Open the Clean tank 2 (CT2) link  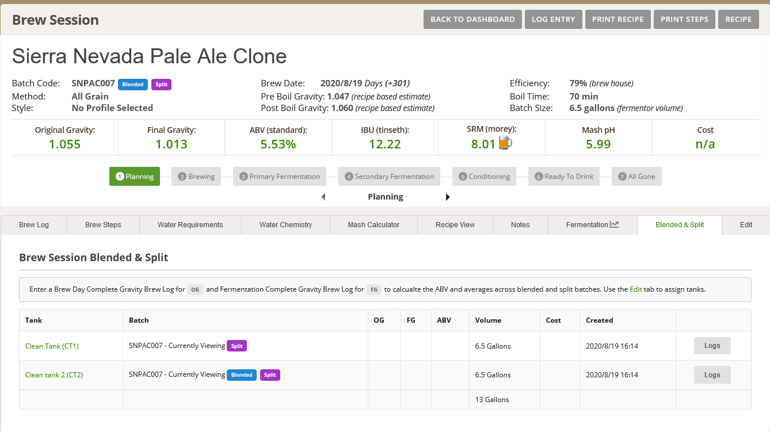(54, 375)
